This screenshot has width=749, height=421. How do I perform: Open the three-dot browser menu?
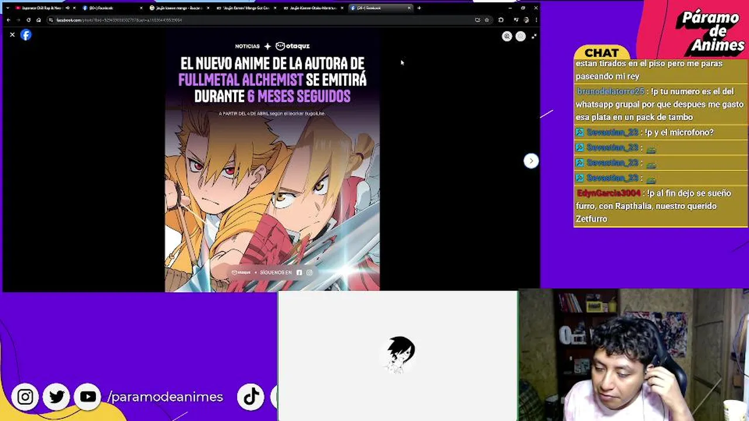pyautogui.click(x=536, y=20)
